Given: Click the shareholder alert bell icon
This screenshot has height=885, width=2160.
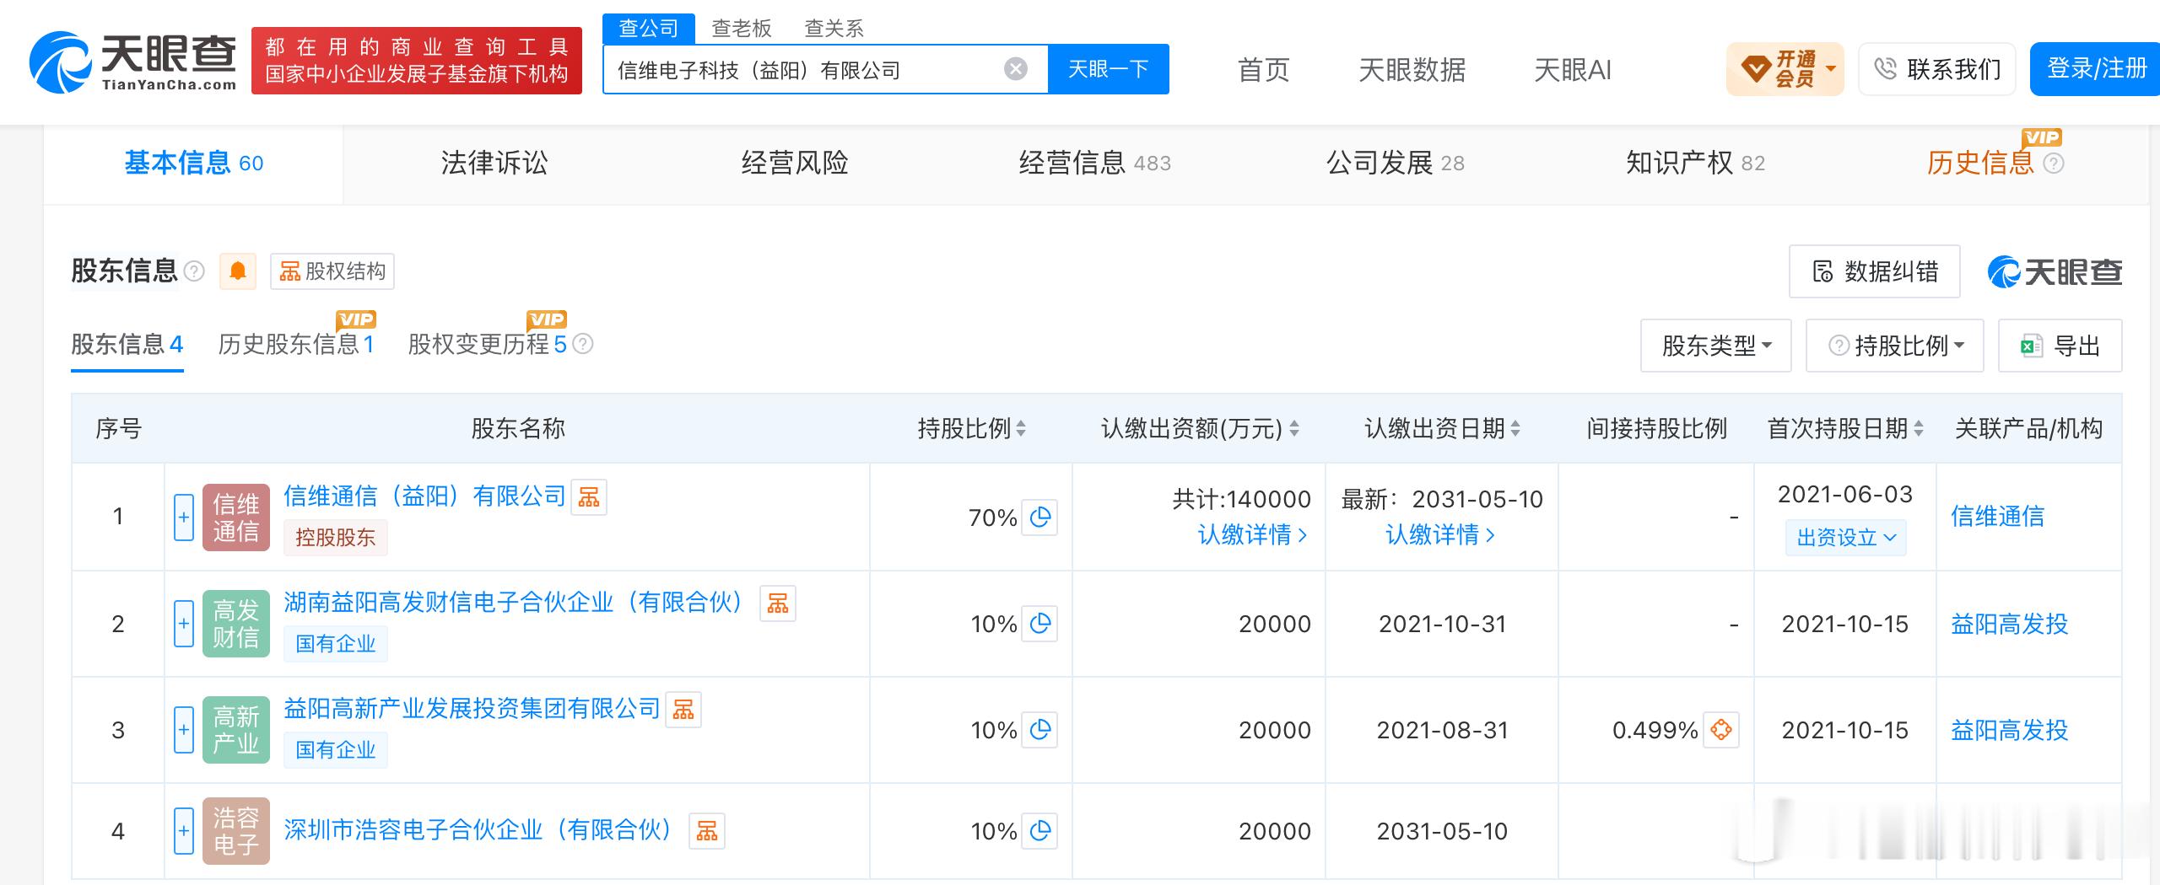Looking at the screenshot, I should (x=238, y=271).
